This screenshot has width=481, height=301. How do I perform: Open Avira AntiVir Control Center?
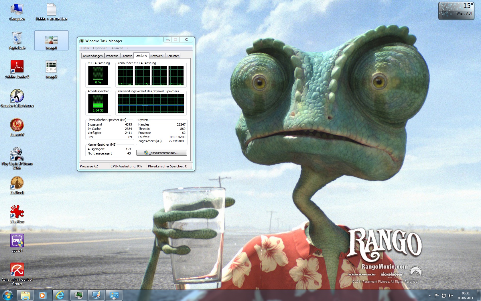[17, 274]
